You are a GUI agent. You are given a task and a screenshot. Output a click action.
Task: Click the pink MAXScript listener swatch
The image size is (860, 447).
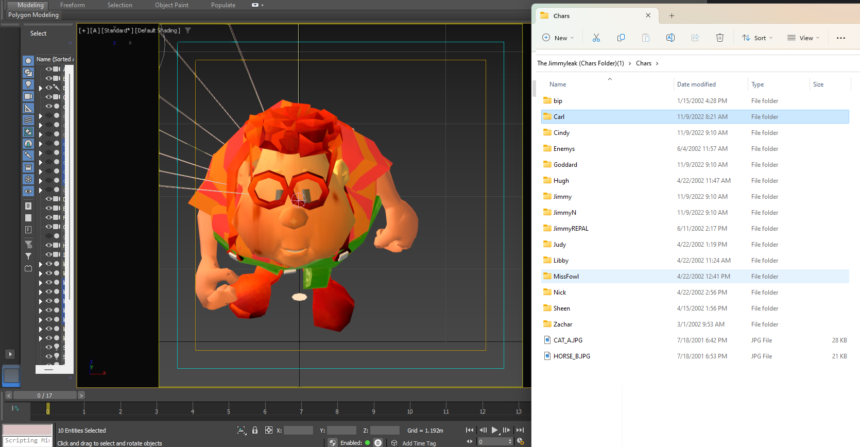click(x=27, y=430)
